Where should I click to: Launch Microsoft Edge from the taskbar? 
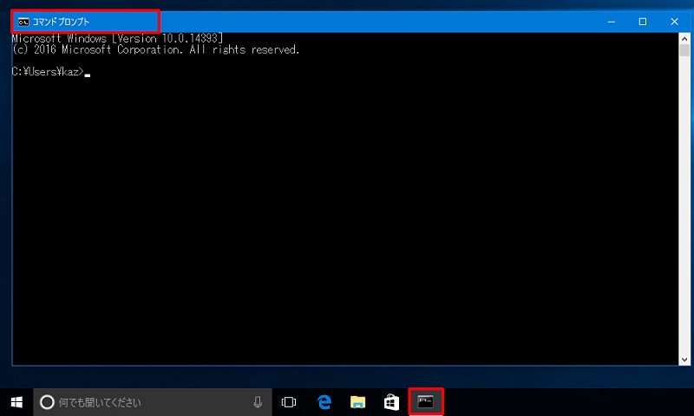tap(324, 402)
